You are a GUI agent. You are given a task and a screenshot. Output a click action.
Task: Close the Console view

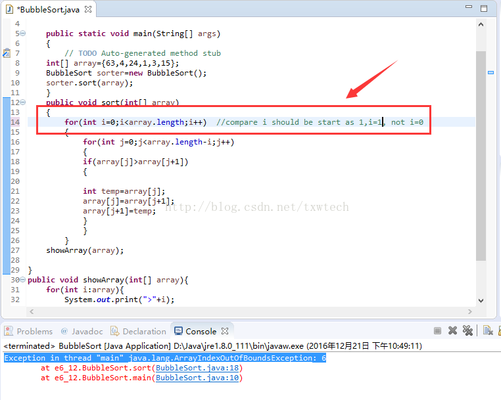tap(225, 331)
